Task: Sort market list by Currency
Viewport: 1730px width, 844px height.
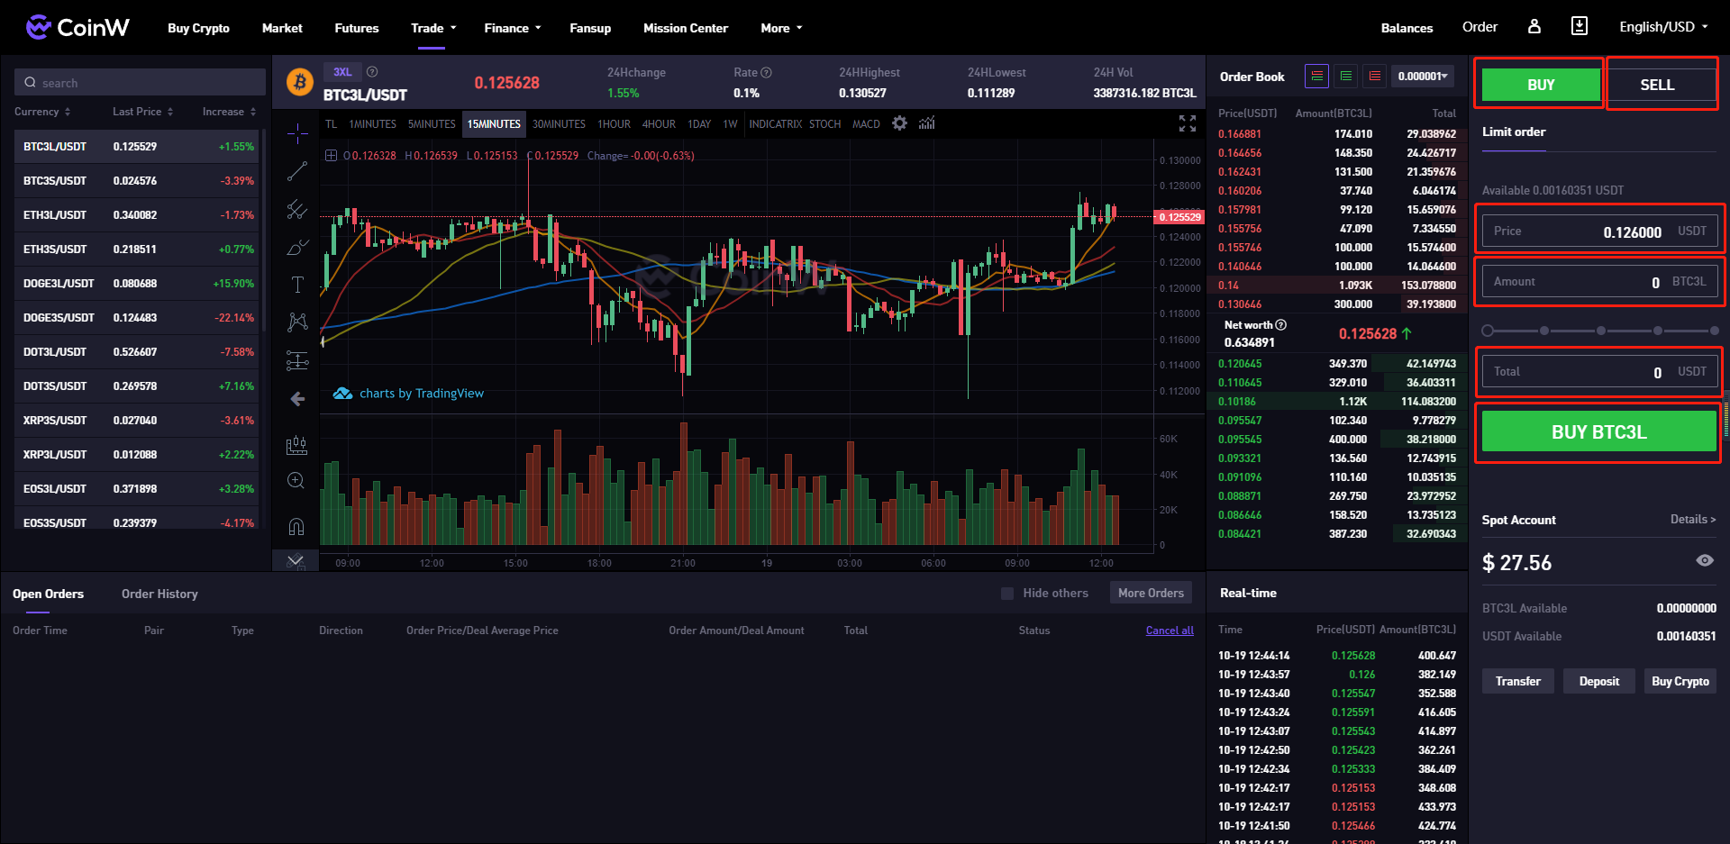Action: [x=42, y=112]
